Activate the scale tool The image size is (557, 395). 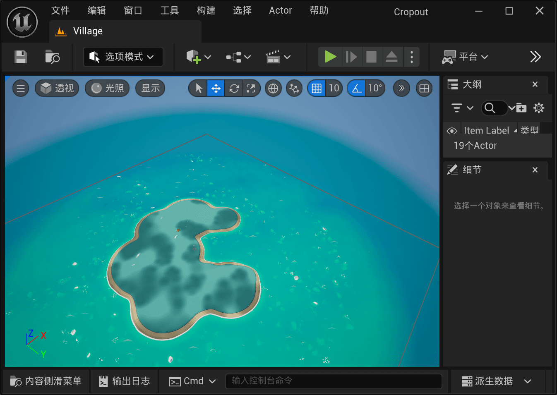tap(251, 88)
